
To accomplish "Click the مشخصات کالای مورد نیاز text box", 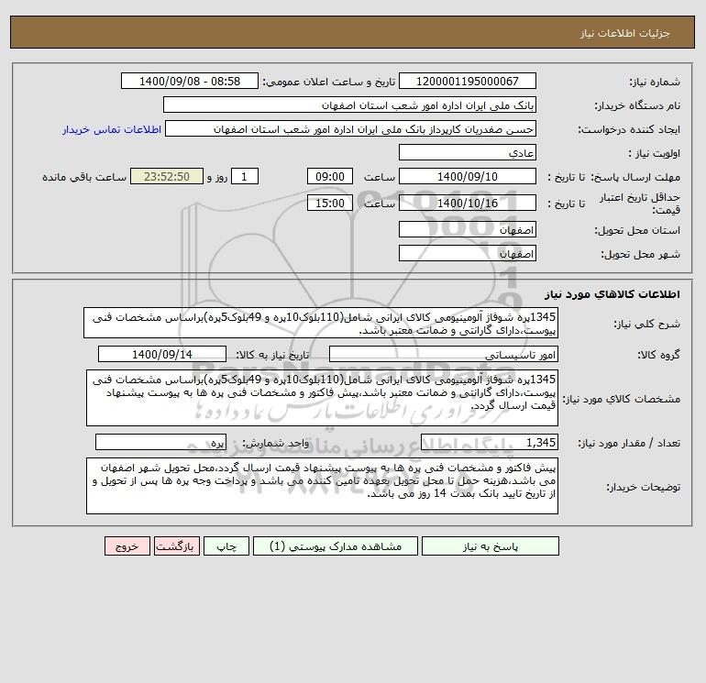I will tap(322, 398).
